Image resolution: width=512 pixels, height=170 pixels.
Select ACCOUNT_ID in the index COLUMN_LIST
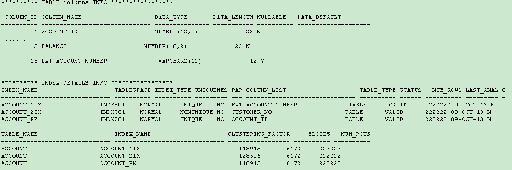click(250, 119)
